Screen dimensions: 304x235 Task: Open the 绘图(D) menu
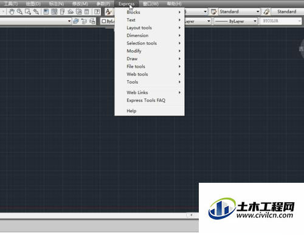33,4
